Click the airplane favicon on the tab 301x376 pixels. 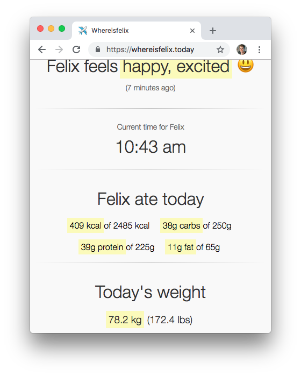click(83, 31)
